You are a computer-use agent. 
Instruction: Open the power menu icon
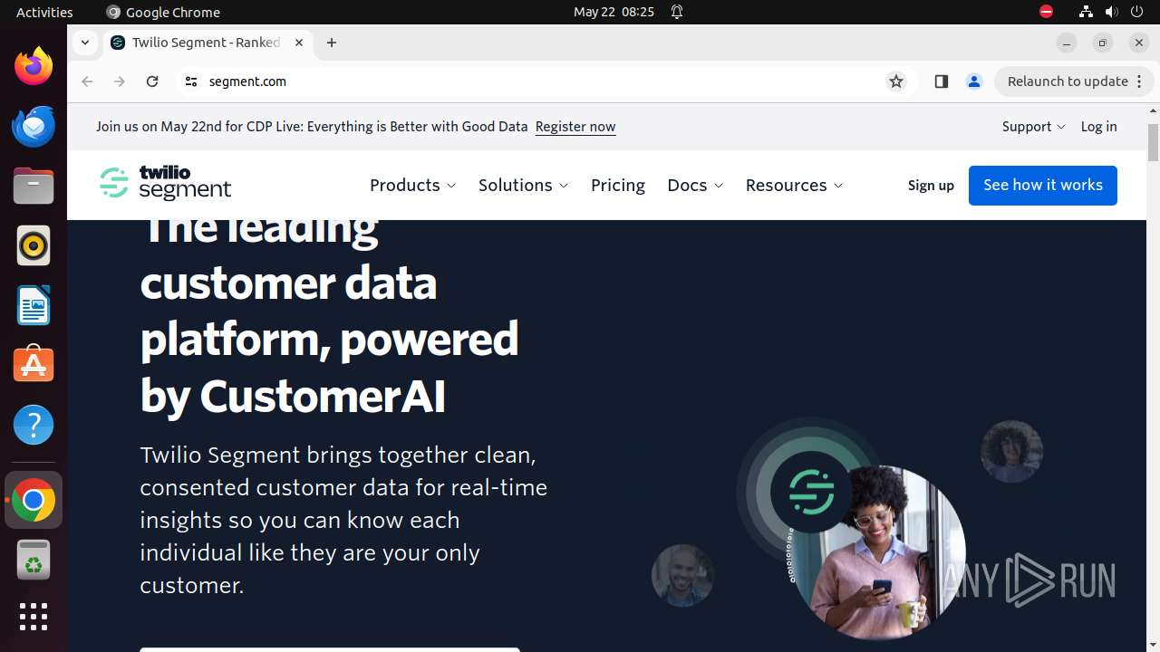(1137, 12)
